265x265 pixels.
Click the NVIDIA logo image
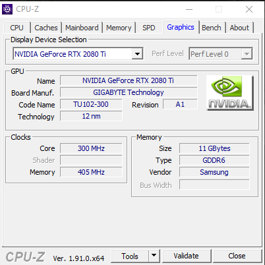click(230, 93)
